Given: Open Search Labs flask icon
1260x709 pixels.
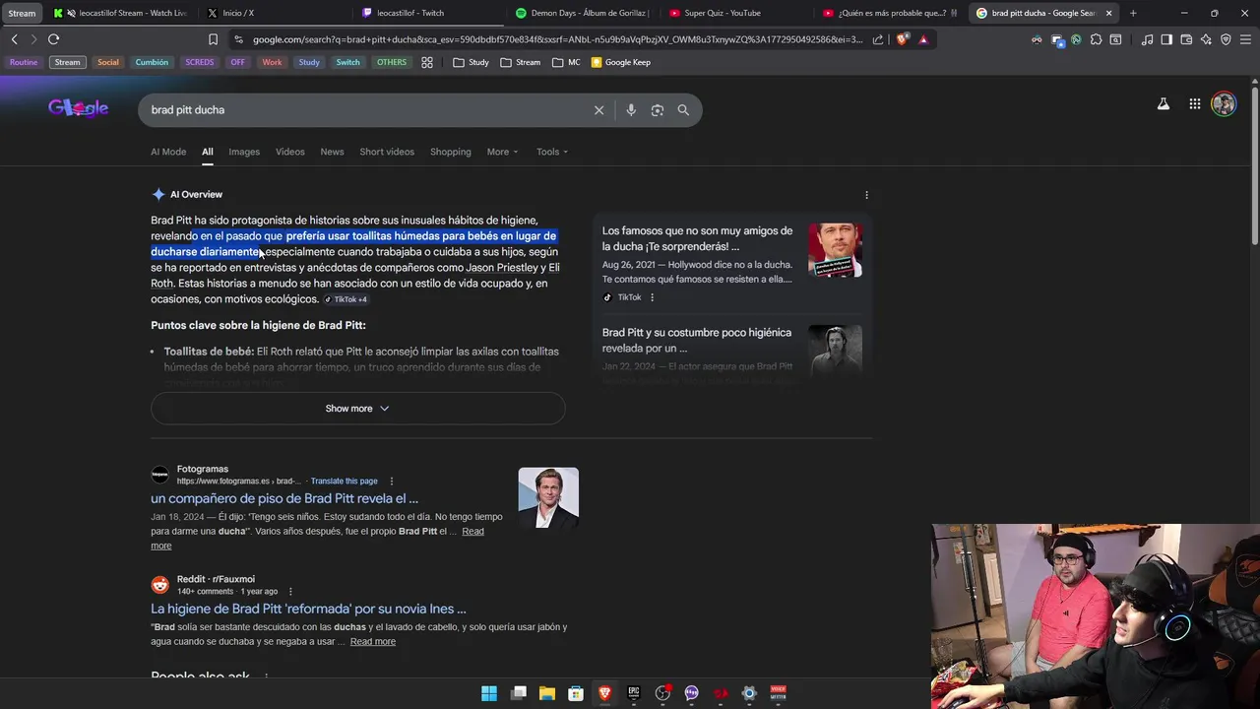Looking at the screenshot, I should (x=1164, y=104).
